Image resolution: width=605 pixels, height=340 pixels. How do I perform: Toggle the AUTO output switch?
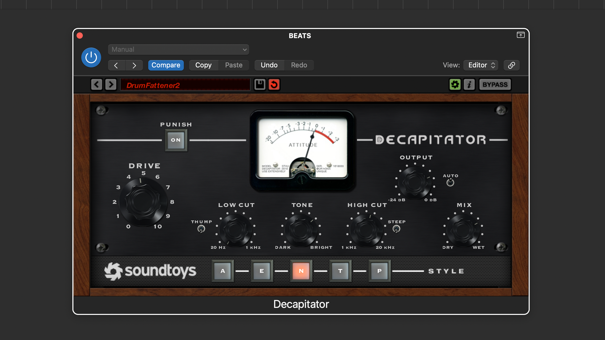(x=450, y=183)
